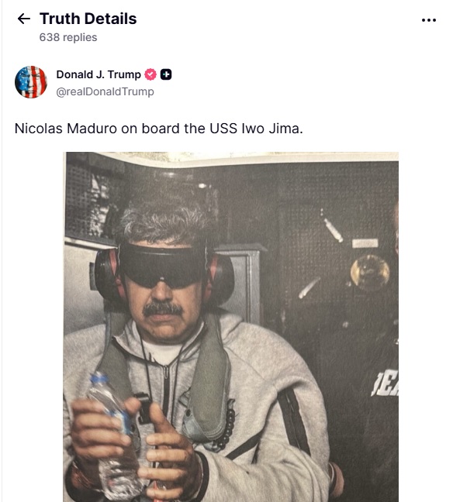The width and height of the screenshot is (453, 502).
Task: Click the gold round object in photo background
Action: click(370, 272)
